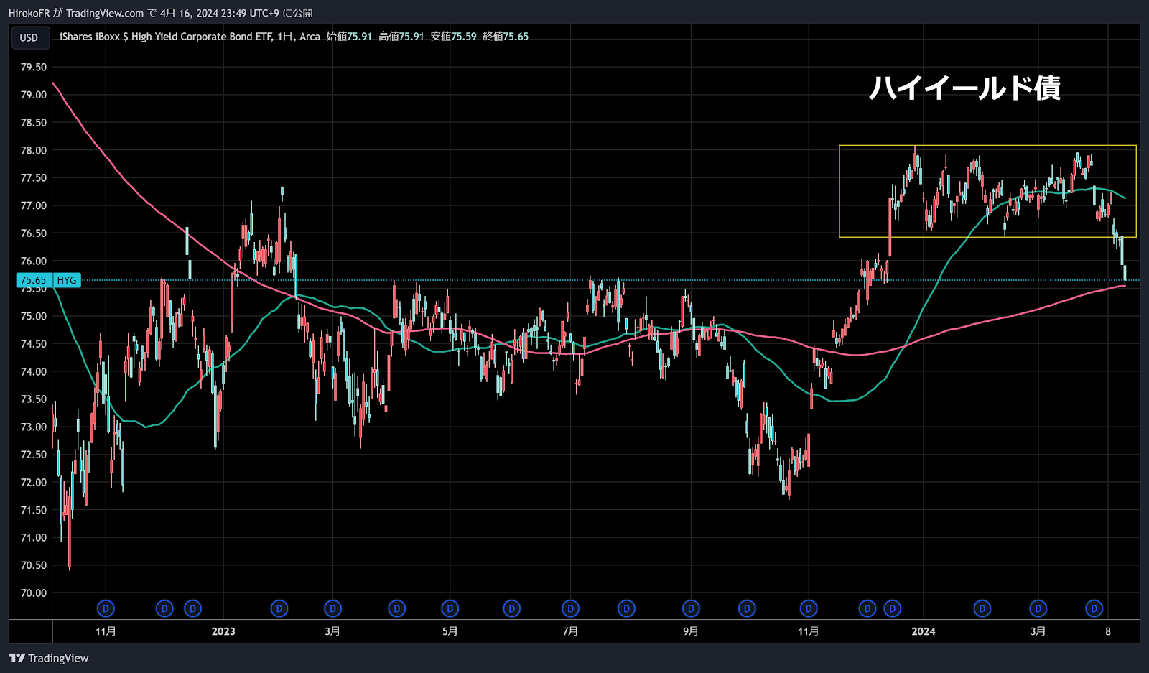Click the ハイイールド債 text annotation
The image size is (1149, 673).
(964, 88)
